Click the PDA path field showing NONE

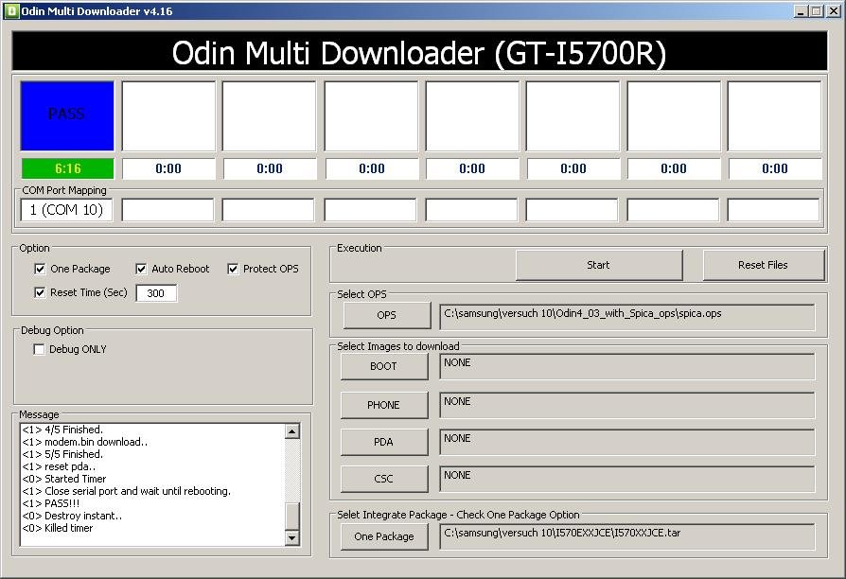click(x=627, y=442)
